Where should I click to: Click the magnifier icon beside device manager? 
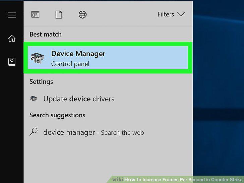pyautogui.click(x=34, y=132)
